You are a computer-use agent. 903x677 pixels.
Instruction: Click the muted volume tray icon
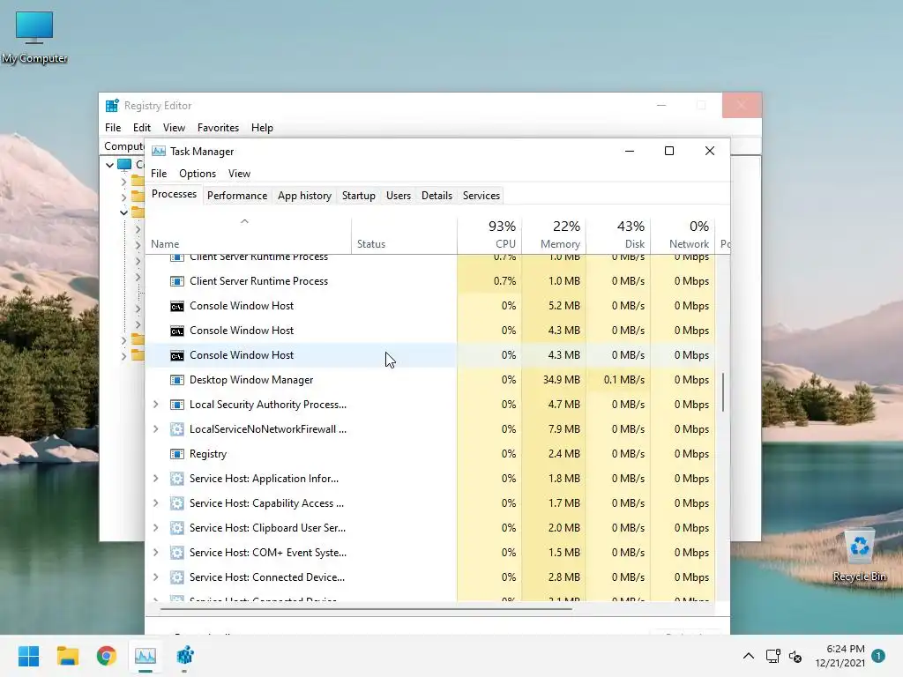(x=795, y=656)
